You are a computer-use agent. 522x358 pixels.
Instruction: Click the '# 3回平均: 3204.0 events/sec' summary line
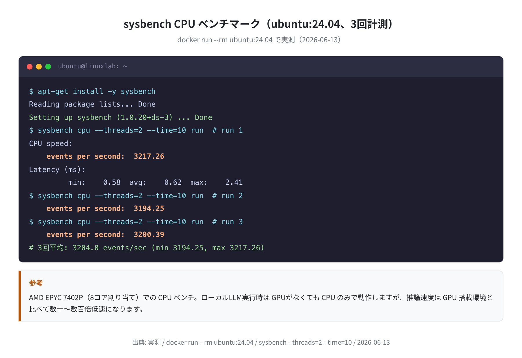point(147,248)
